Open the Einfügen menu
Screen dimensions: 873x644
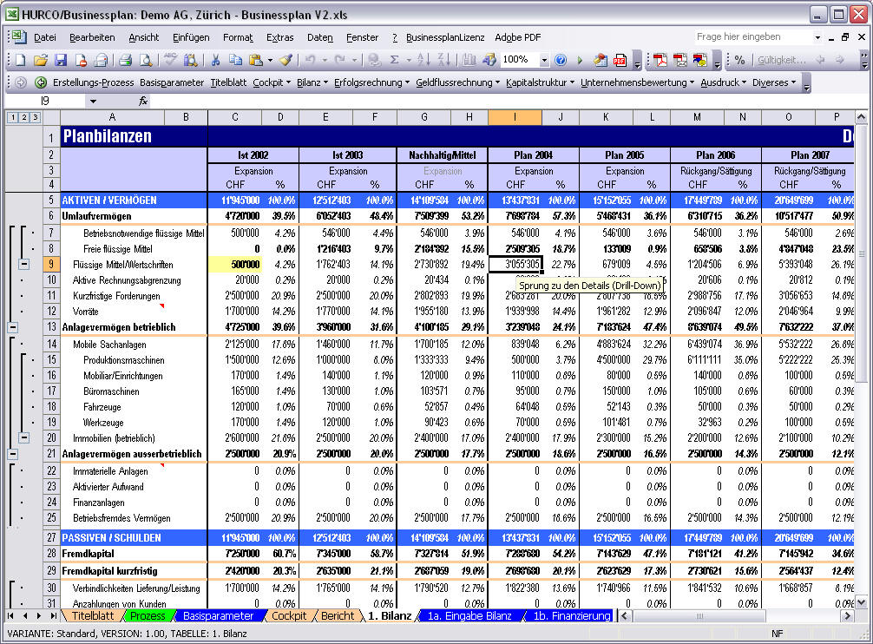[191, 37]
